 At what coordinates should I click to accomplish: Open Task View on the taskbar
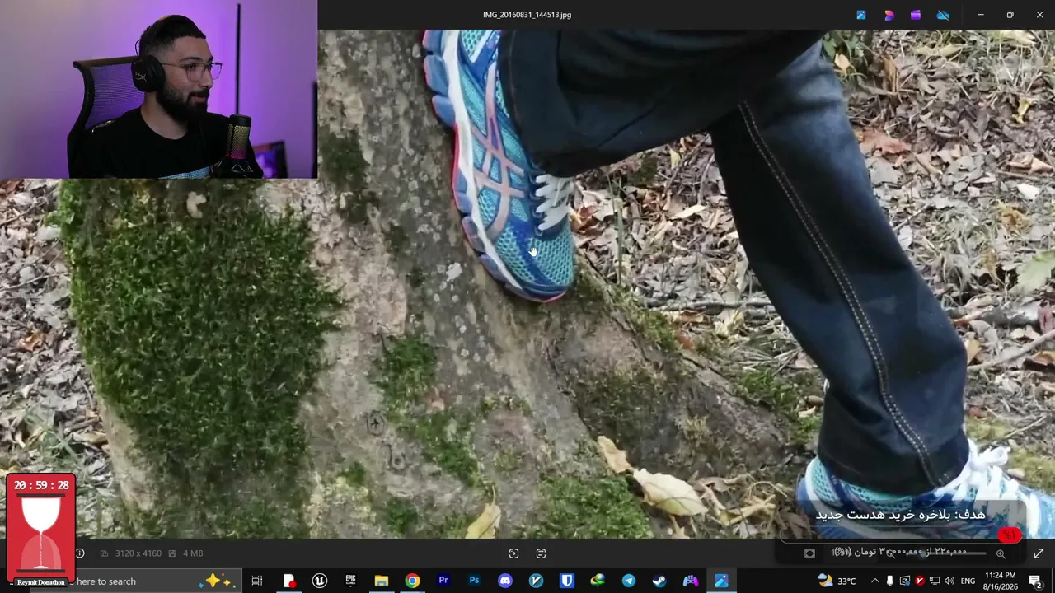click(x=257, y=581)
